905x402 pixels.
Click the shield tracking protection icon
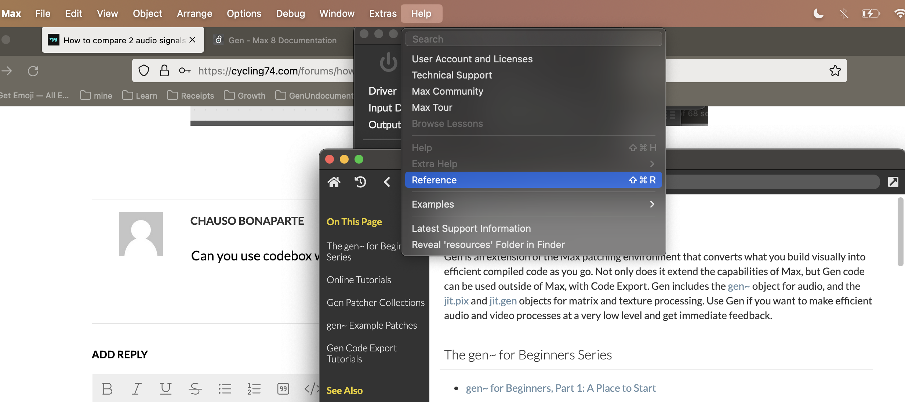click(144, 70)
